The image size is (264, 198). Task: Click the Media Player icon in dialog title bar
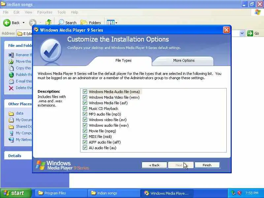[x=36, y=30]
